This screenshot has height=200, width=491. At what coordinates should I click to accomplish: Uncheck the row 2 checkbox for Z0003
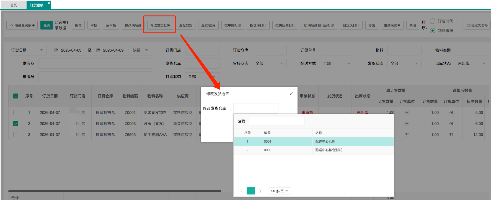(16, 124)
